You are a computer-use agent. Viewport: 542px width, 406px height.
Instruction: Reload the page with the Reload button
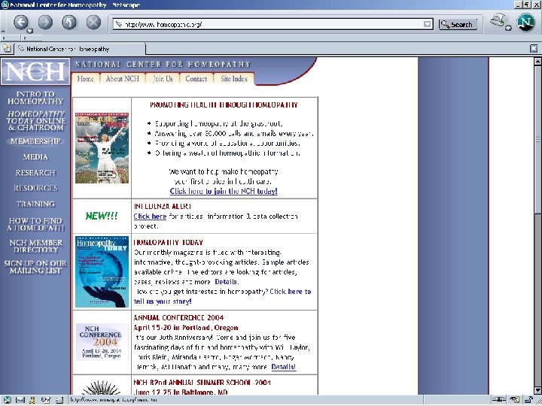[69, 23]
